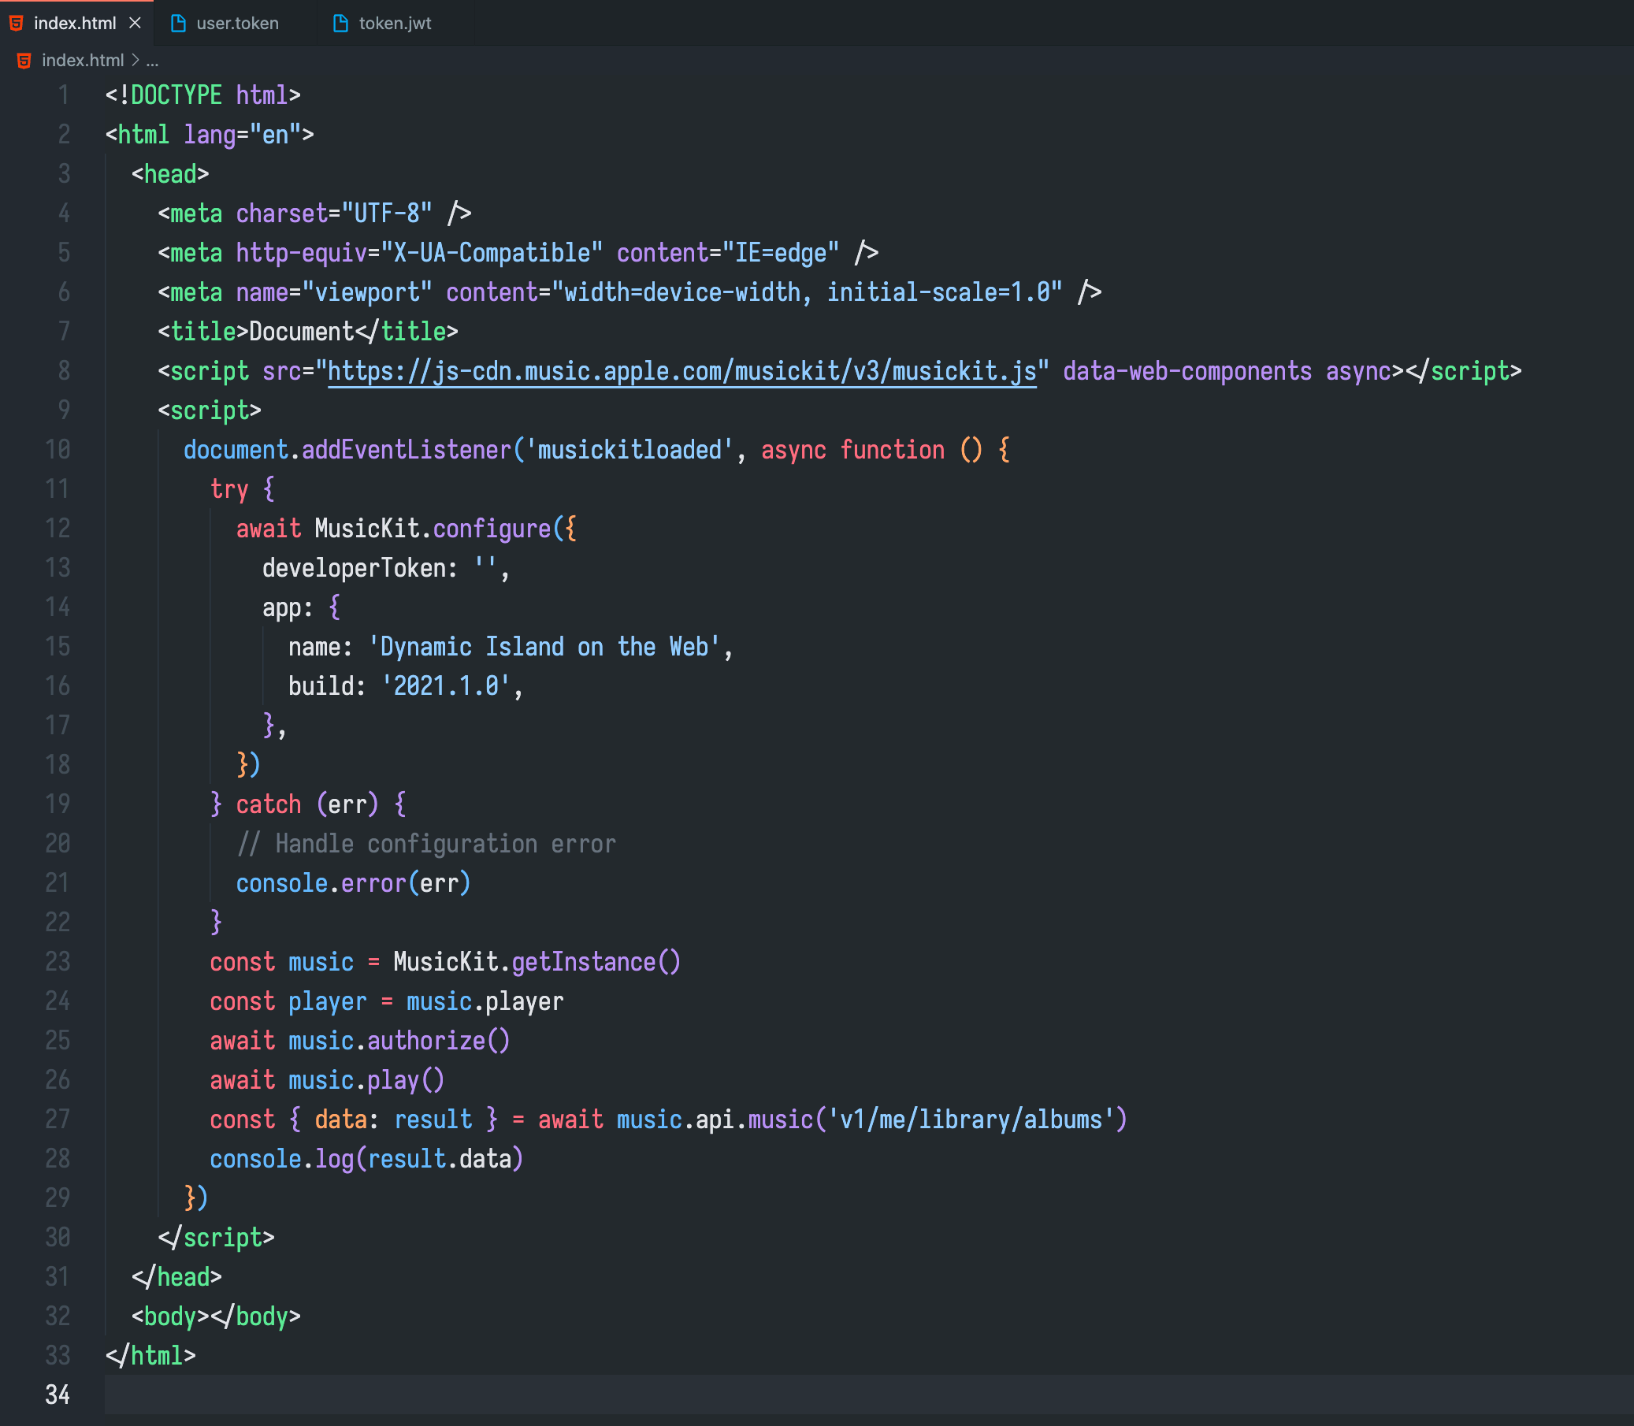The height and width of the screenshot is (1426, 1634).
Task: Click the Handle configuration error comment
Action: [426, 844]
